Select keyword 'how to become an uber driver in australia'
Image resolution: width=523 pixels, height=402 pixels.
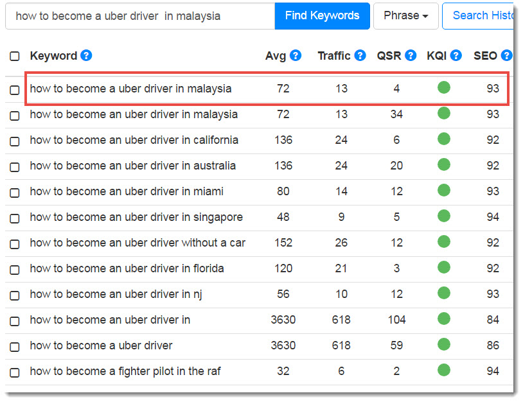click(133, 166)
